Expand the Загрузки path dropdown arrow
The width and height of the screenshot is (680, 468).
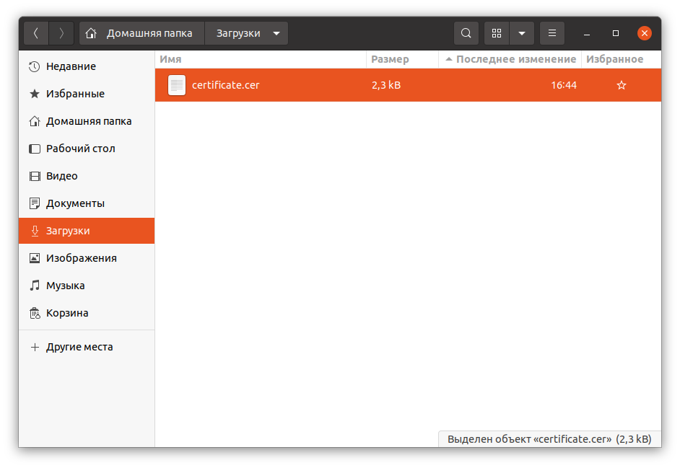pos(276,33)
